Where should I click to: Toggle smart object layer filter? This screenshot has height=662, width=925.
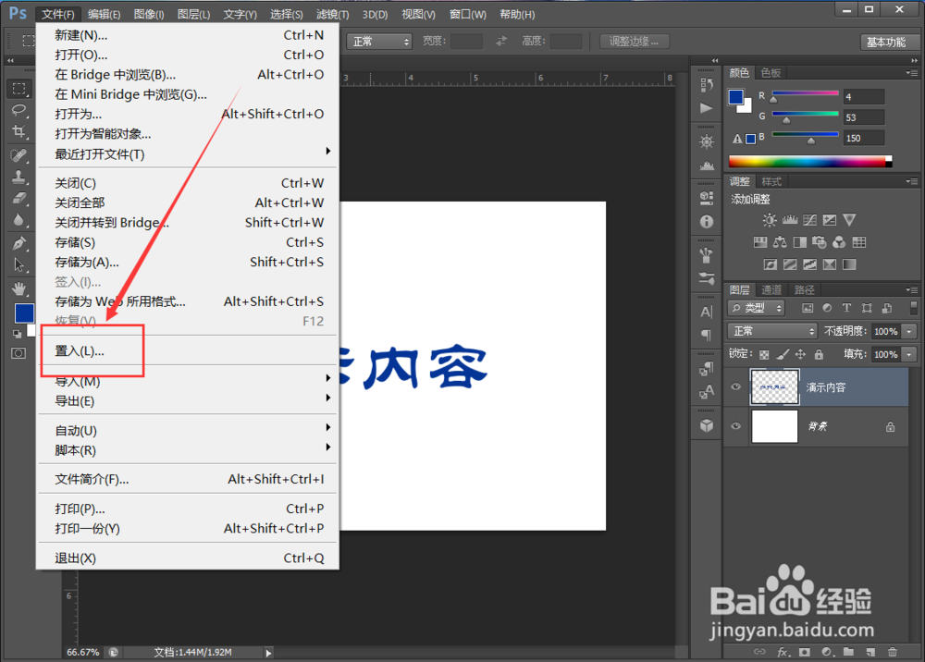click(x=887, y=308)
